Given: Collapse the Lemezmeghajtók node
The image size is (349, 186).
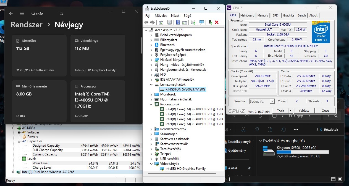Looking at the screenshot, I should coord(151,84).
